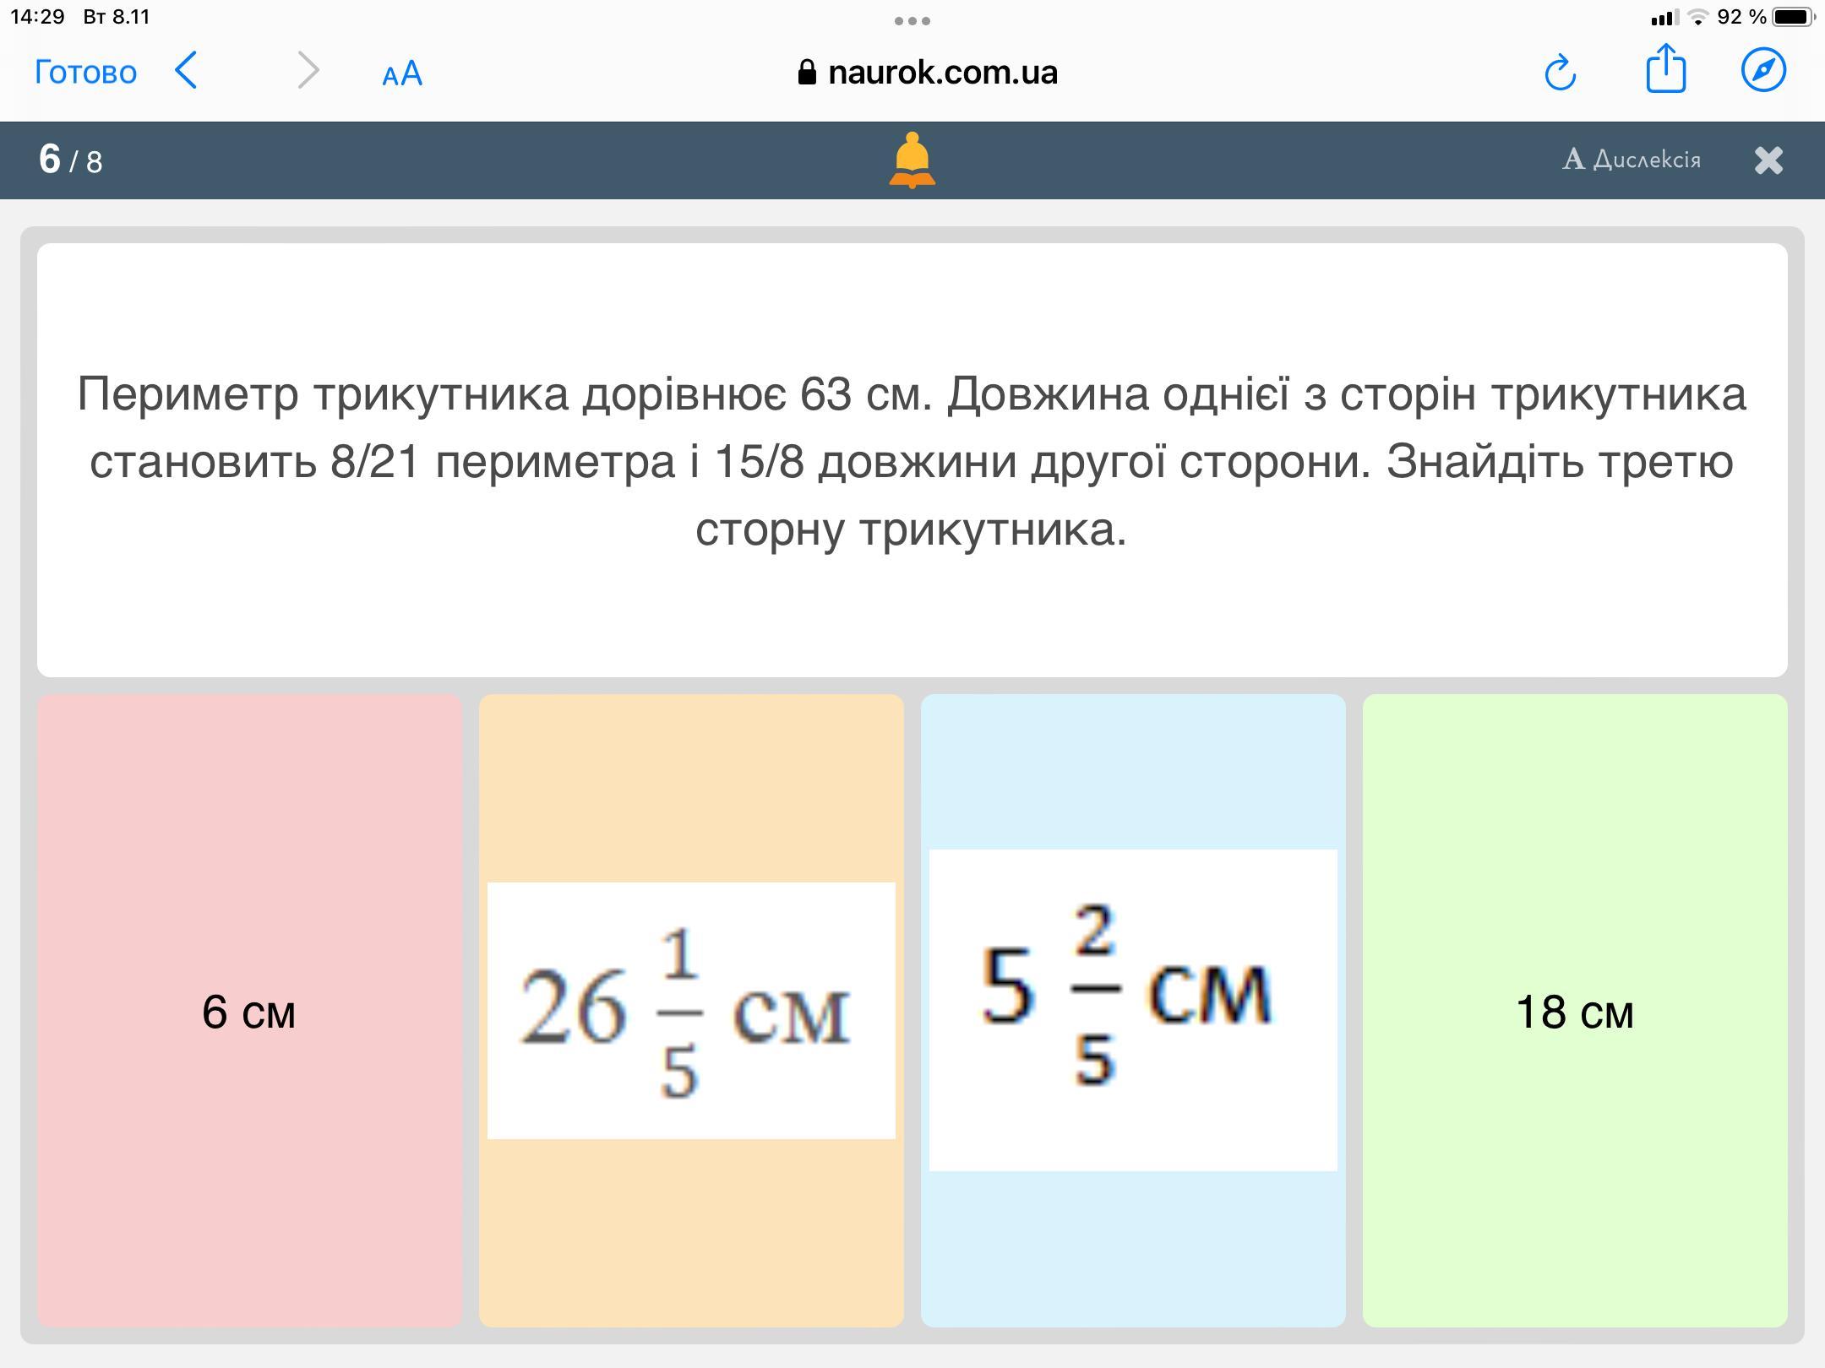Tap the naurok.com.ua address bar

tap(941, 73)
